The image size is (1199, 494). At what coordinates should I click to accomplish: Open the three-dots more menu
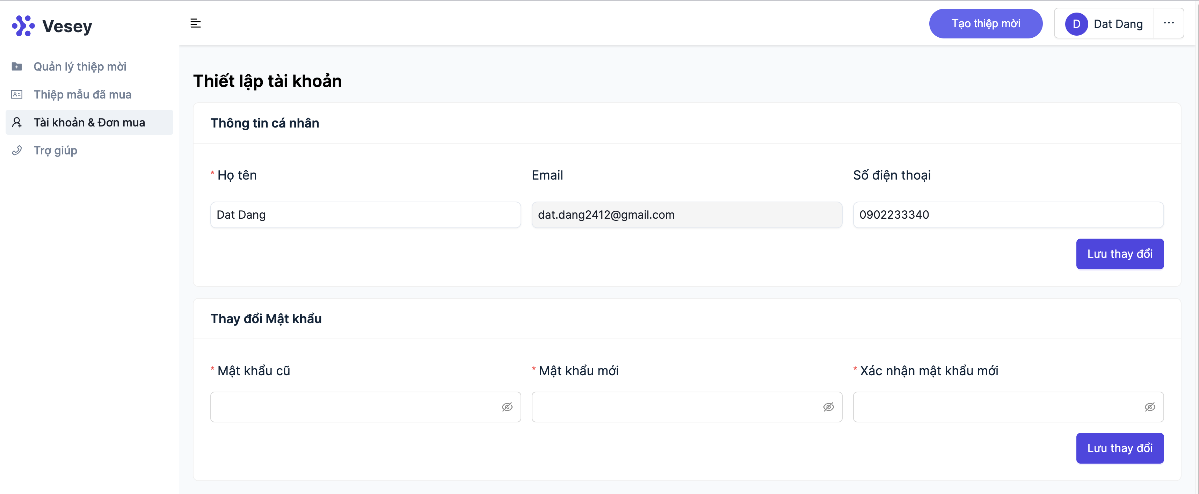point(1169,23)
